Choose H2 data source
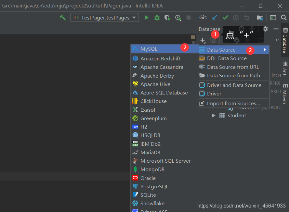This screenshot has width=289, height=212. click(x=164, y=127)
